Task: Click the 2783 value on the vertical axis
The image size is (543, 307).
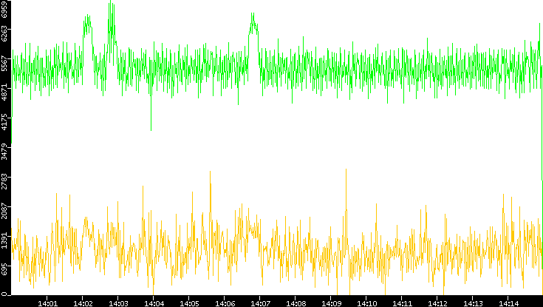Action: coord(4,181)
